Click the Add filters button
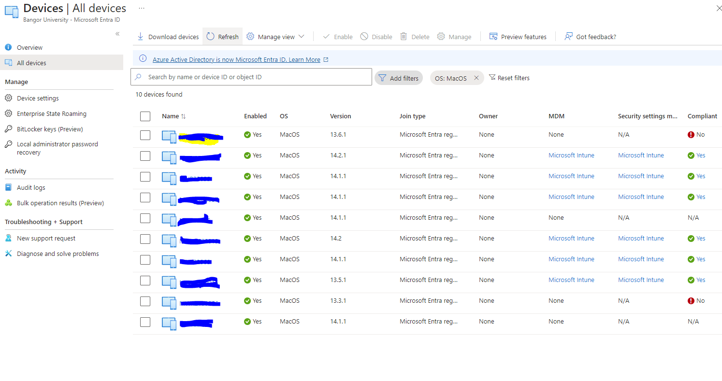 pyautogui.click(x=399, y=78)
